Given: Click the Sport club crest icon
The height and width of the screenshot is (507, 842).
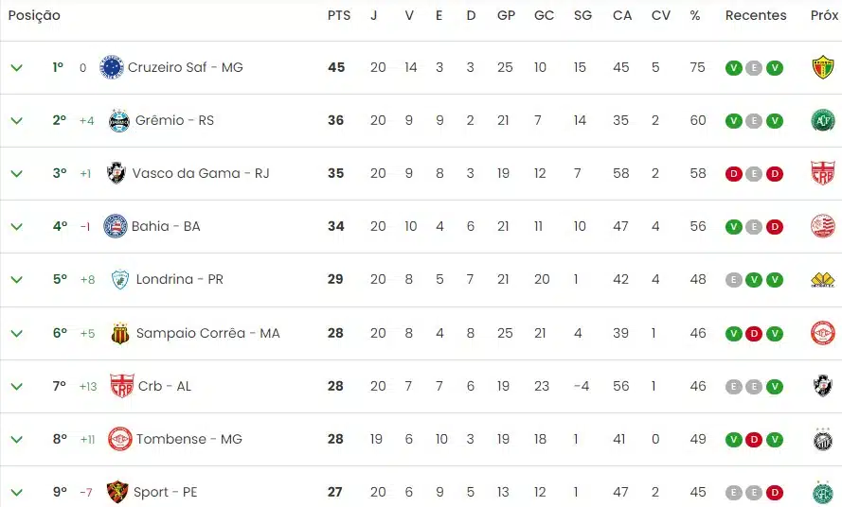Looking at the screenshot, I should 117,492.
